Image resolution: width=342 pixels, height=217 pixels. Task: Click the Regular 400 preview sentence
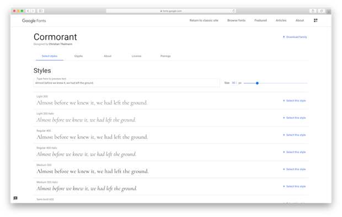pyautogui.click(x=92, y=137)
